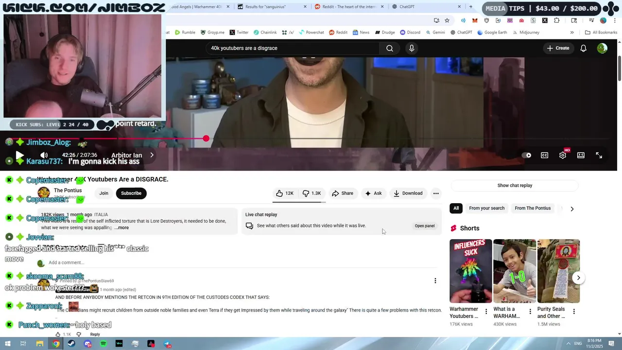Open What is a WARHAM... short thumbnail
This screenshot has height=350, width=622.
click(515, 271)
